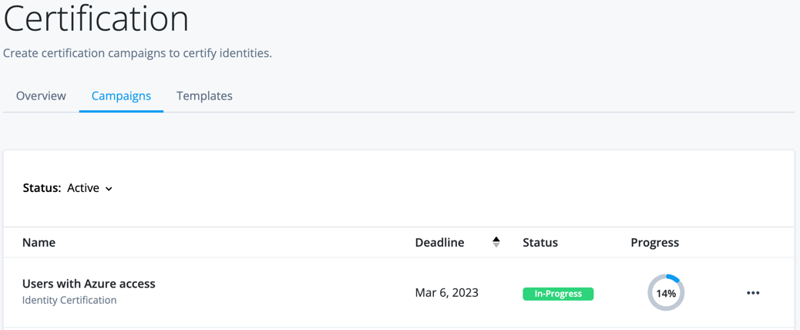Sort by the Deadline column header

click(439, 242)
